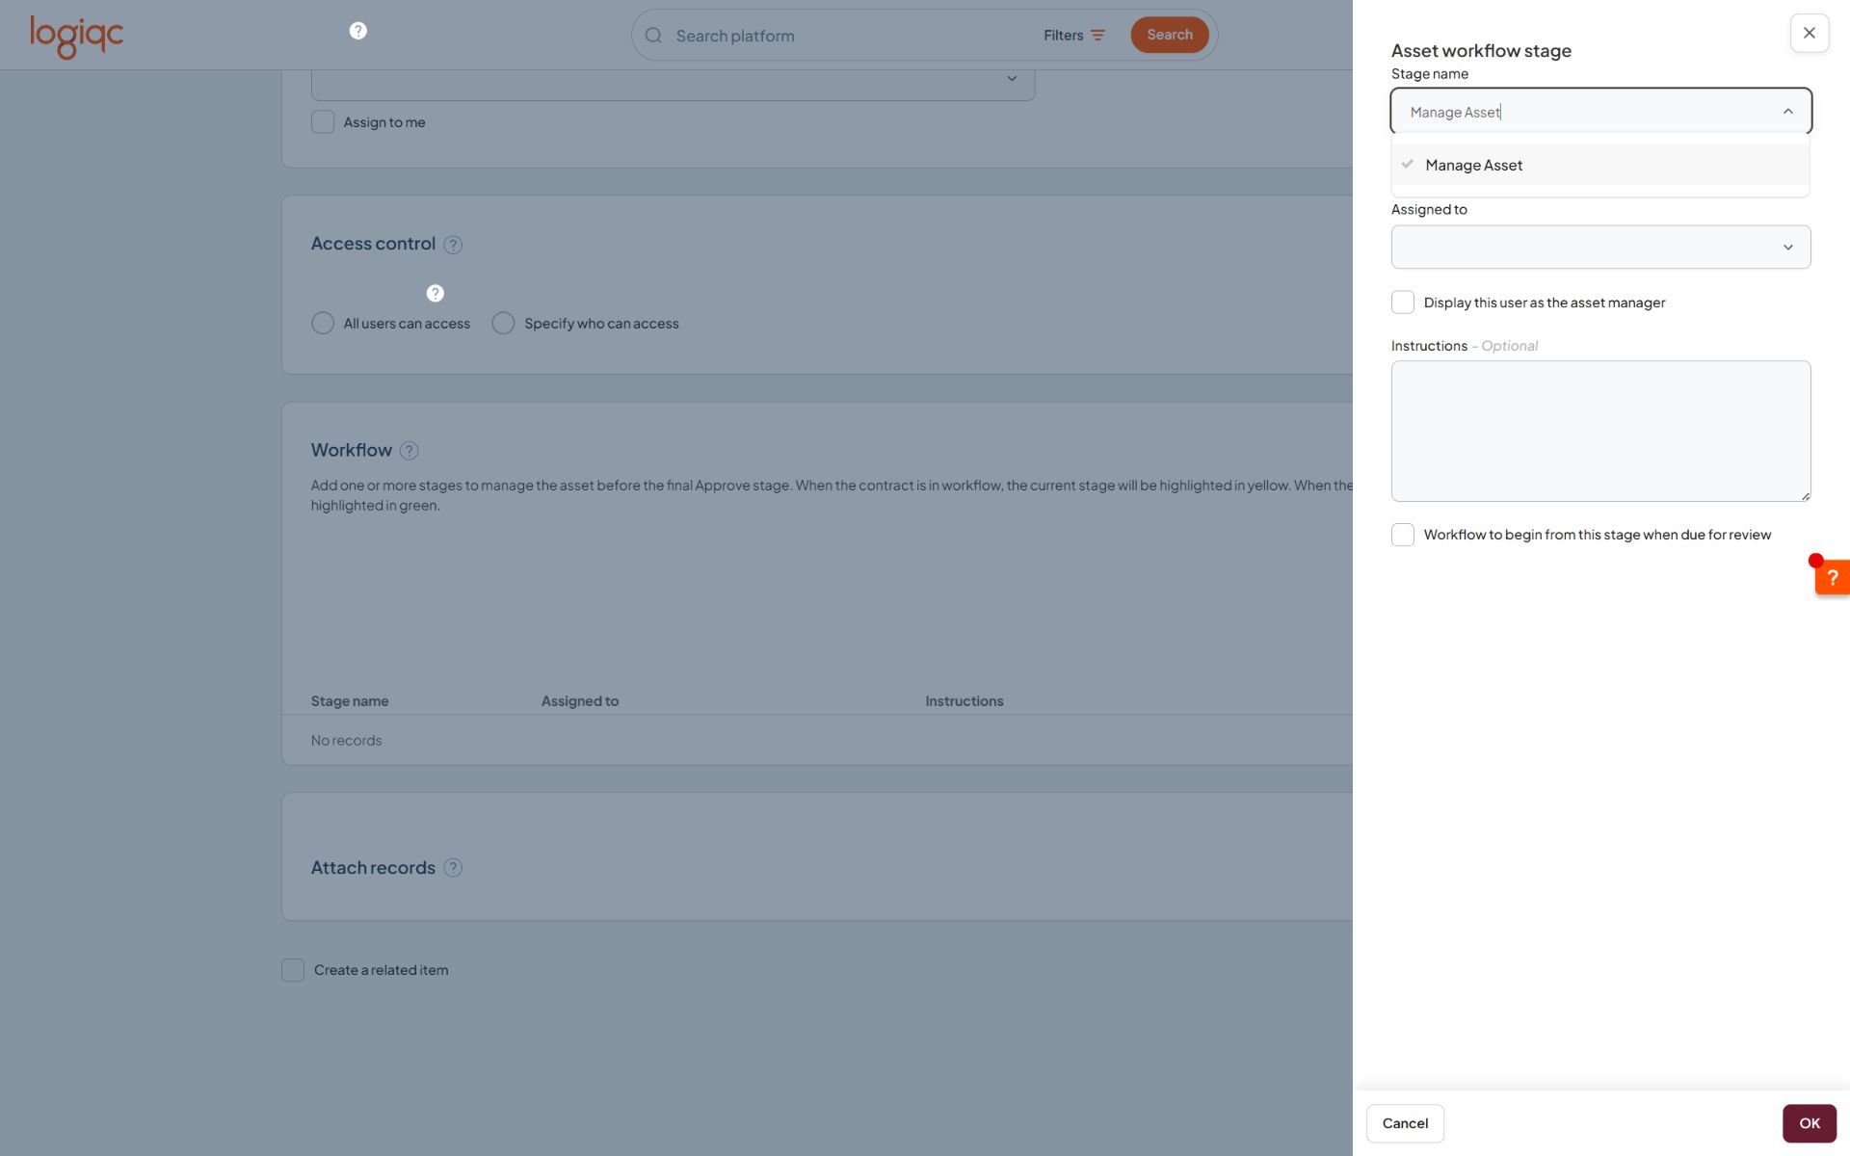The image size is (1850, 1156).
Task: Open the Filters icon in search bar
Action: tap(1097, 36)
